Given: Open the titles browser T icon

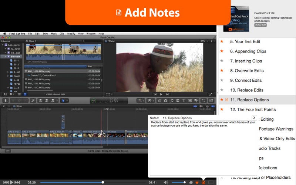Looking at the screenshot, I should click(x=184, y=101).
